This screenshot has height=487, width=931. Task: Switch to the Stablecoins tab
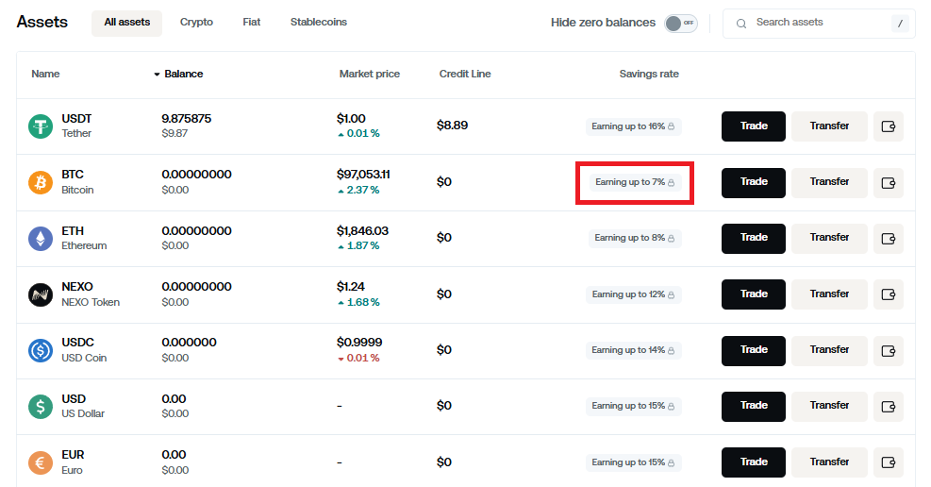coord(318,22)
